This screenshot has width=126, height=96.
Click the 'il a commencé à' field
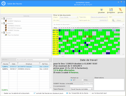coord(81,86)
